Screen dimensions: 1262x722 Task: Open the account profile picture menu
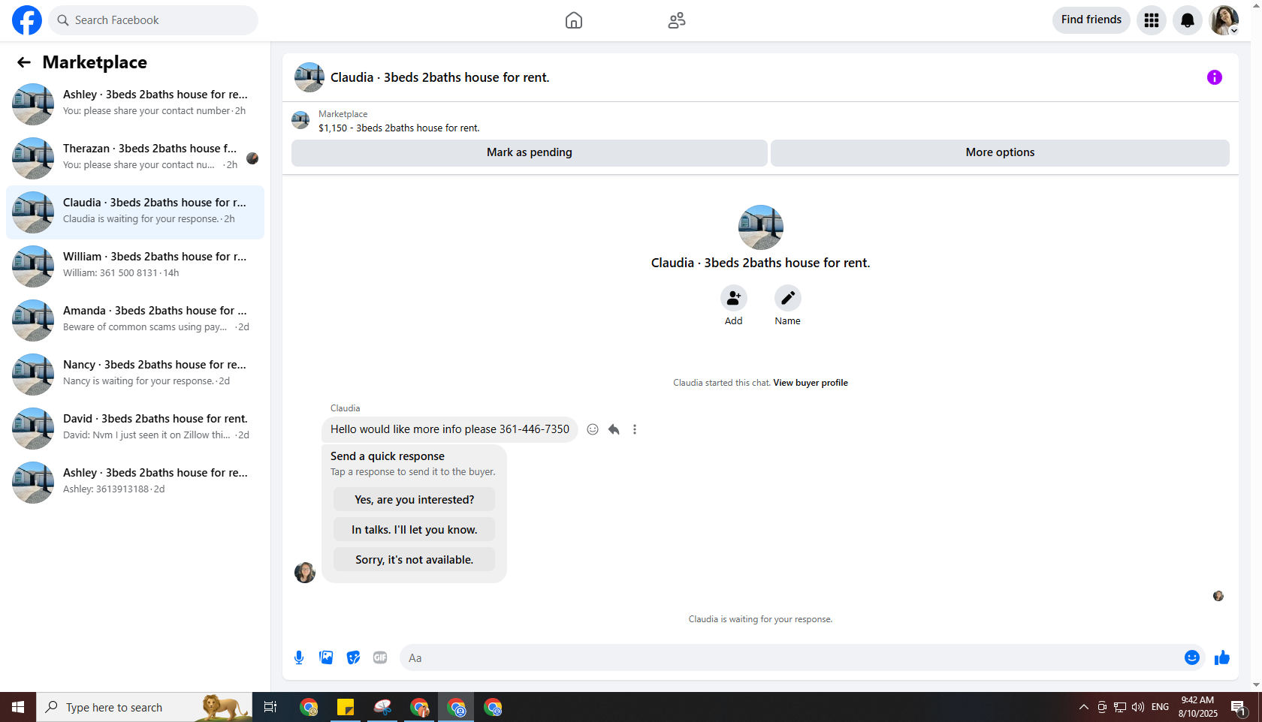(x=1224, y=20)
